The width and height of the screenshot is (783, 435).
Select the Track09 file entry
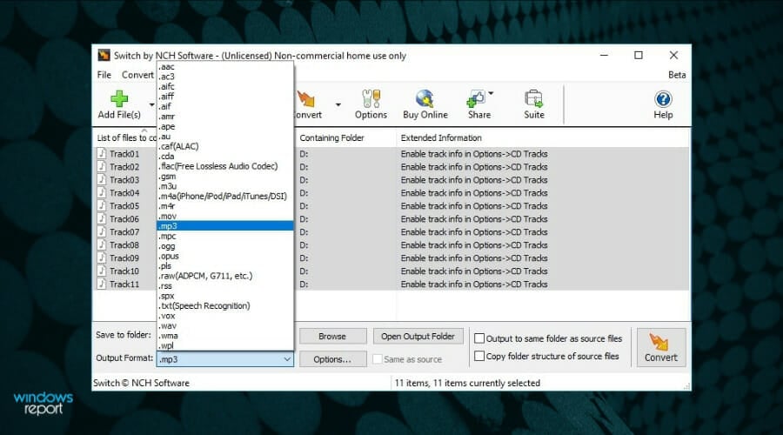(x=124, y=258)
